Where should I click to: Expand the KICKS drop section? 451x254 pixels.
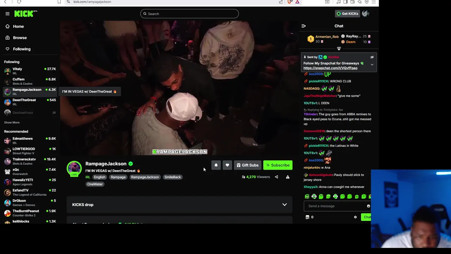(179, 205)
